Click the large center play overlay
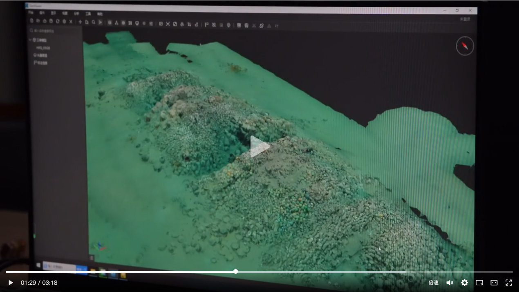This screenshot has width=519, height=292. (x=259, y=146)
